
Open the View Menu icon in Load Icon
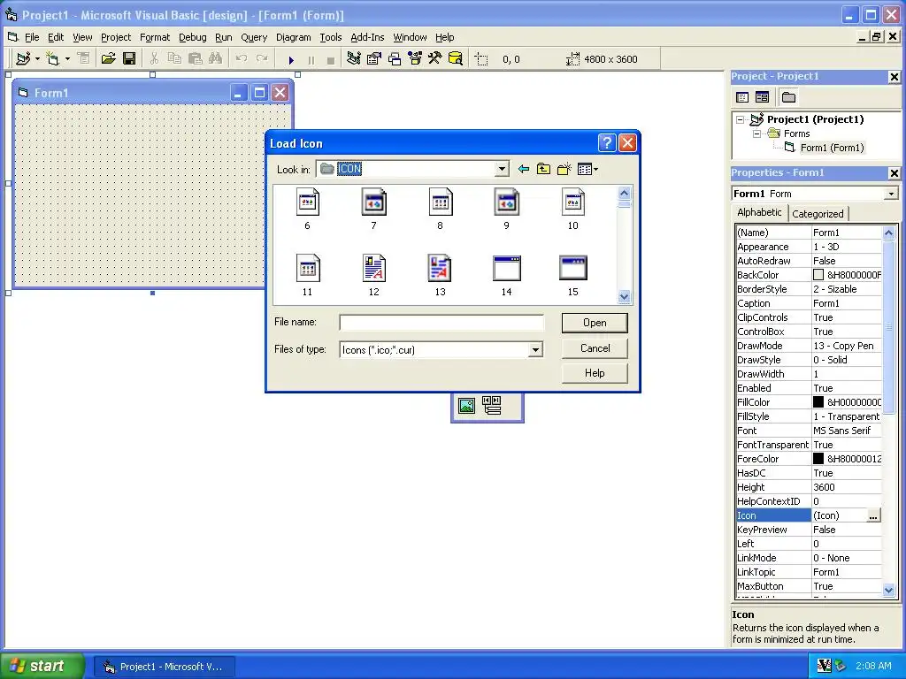coord(587,169)
